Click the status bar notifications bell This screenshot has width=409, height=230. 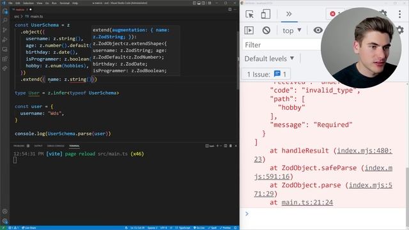[235, 227]
